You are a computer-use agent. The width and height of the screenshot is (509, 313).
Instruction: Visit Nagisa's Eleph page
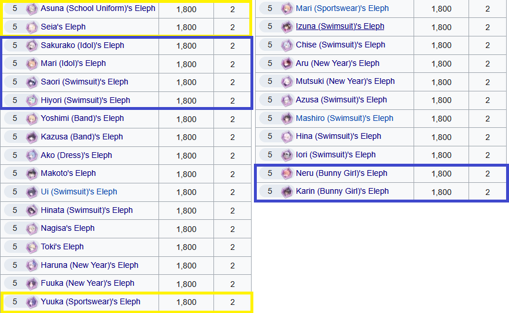68,229
